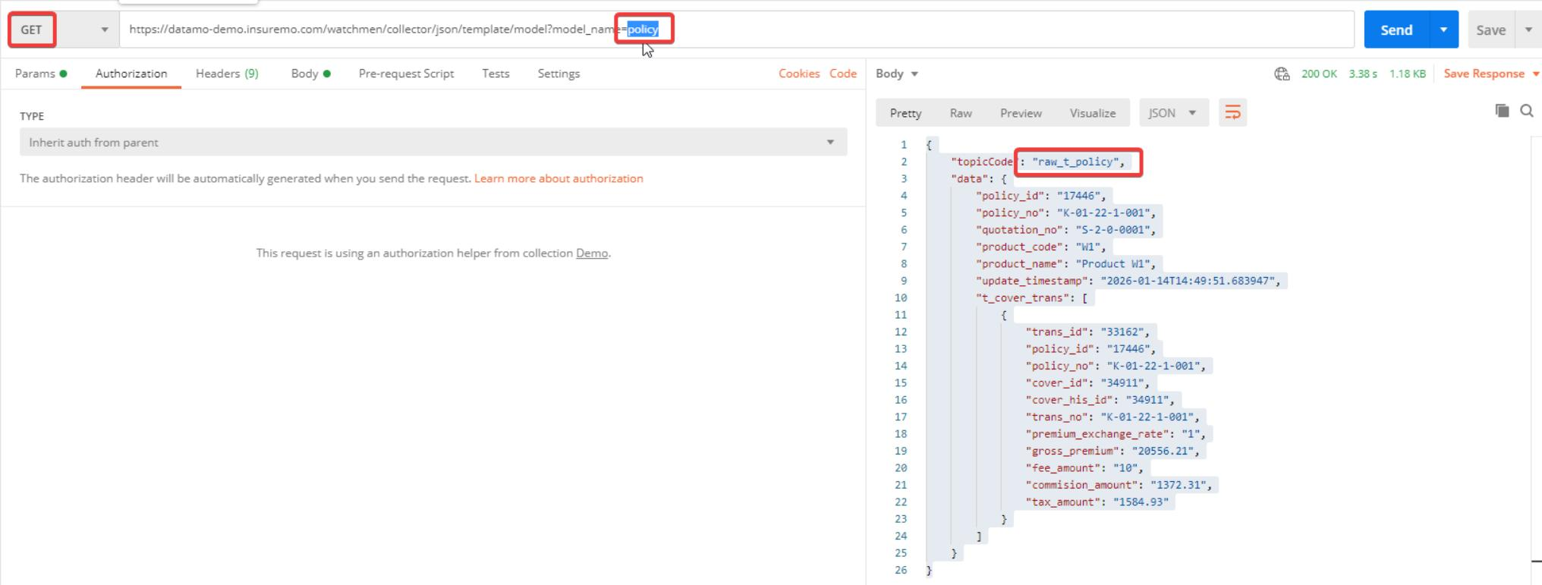Click the 3.38 s response time

[x=1363, y=74]
